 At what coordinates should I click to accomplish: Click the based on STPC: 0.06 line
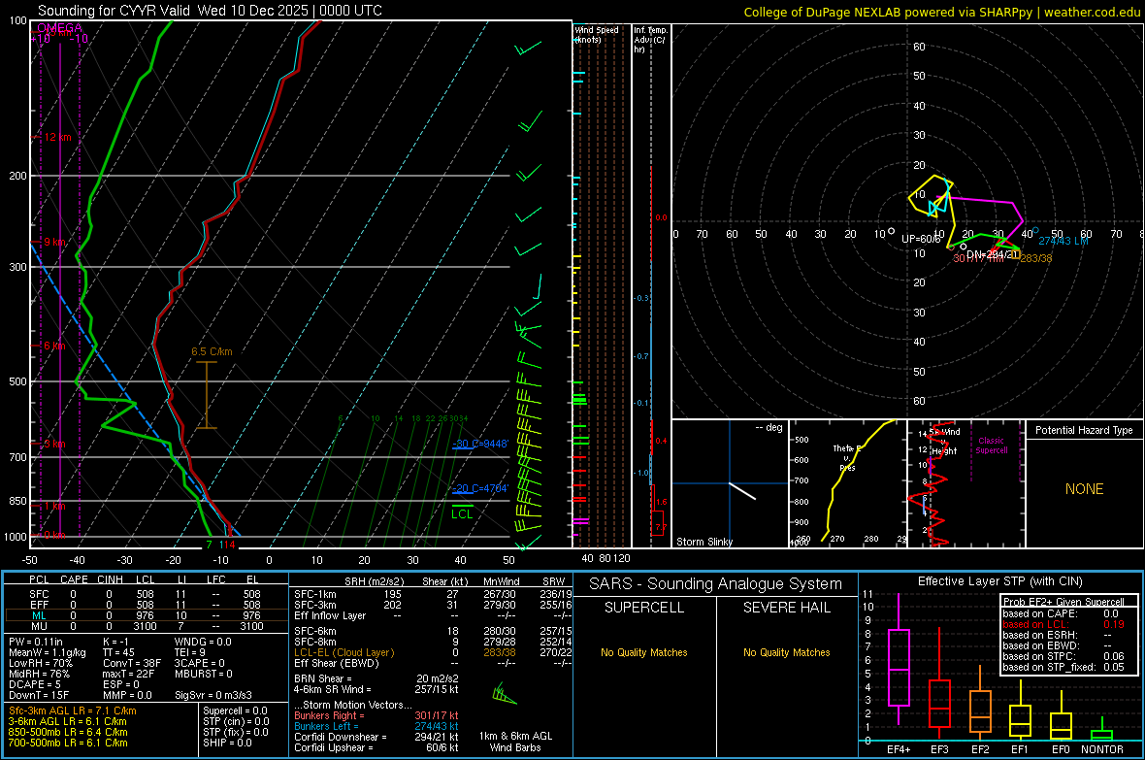tap(1063, 656)
